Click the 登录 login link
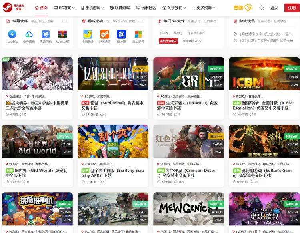The height and width of the screenshot is (233, 300). 274,8
